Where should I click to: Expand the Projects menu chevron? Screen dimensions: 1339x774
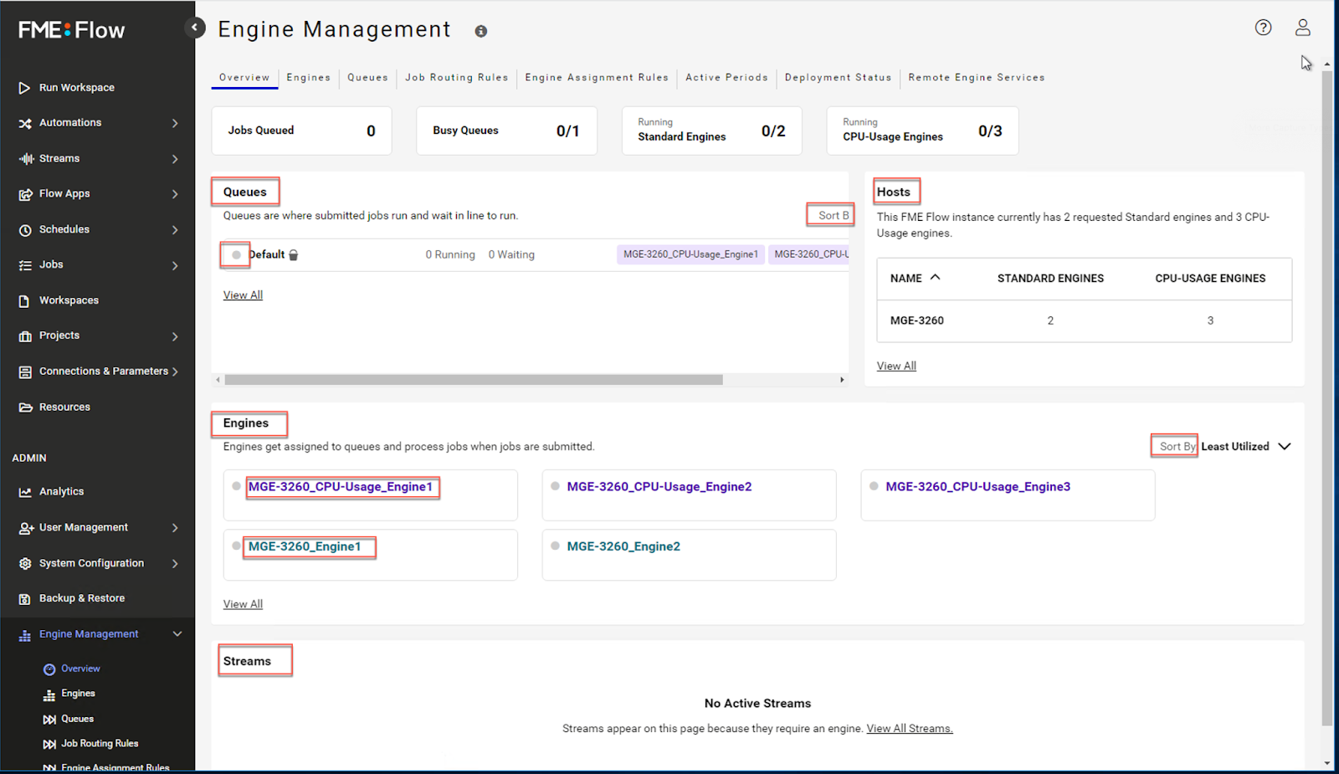(x=175, y=336)
